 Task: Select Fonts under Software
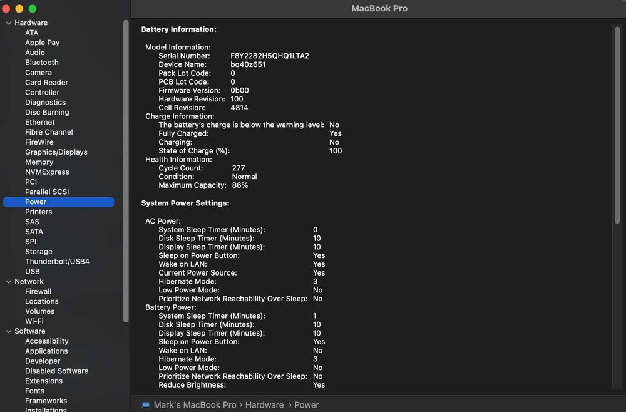[x=34, y=391]
